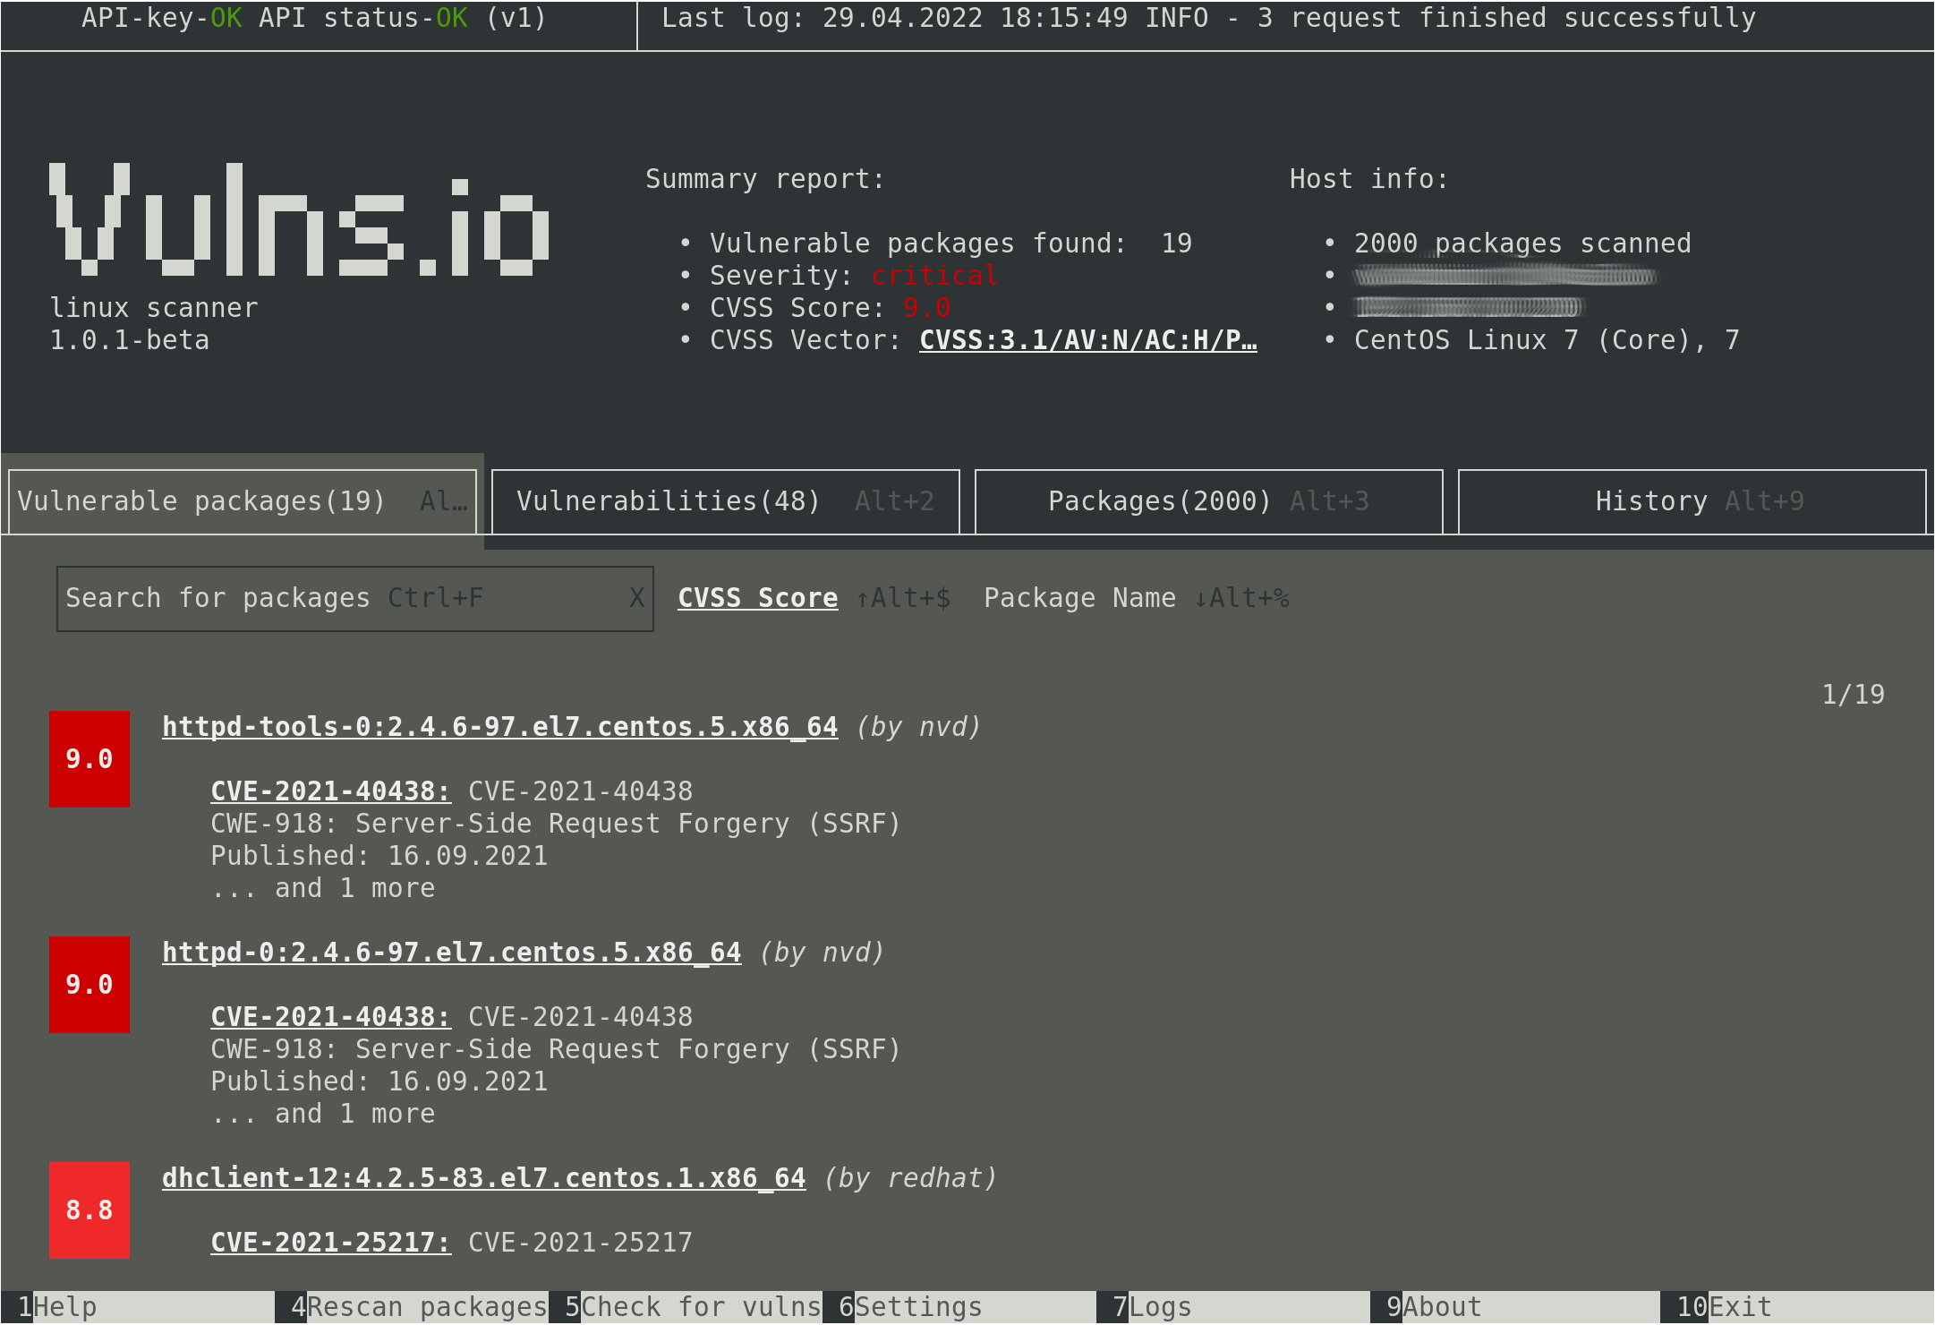The image size is (1935, 1325).
Task: Click 'CWE-918: Server-Side Request Forgery' under httpd-tools
Action: pyautogui.click(x=556, y=824)
